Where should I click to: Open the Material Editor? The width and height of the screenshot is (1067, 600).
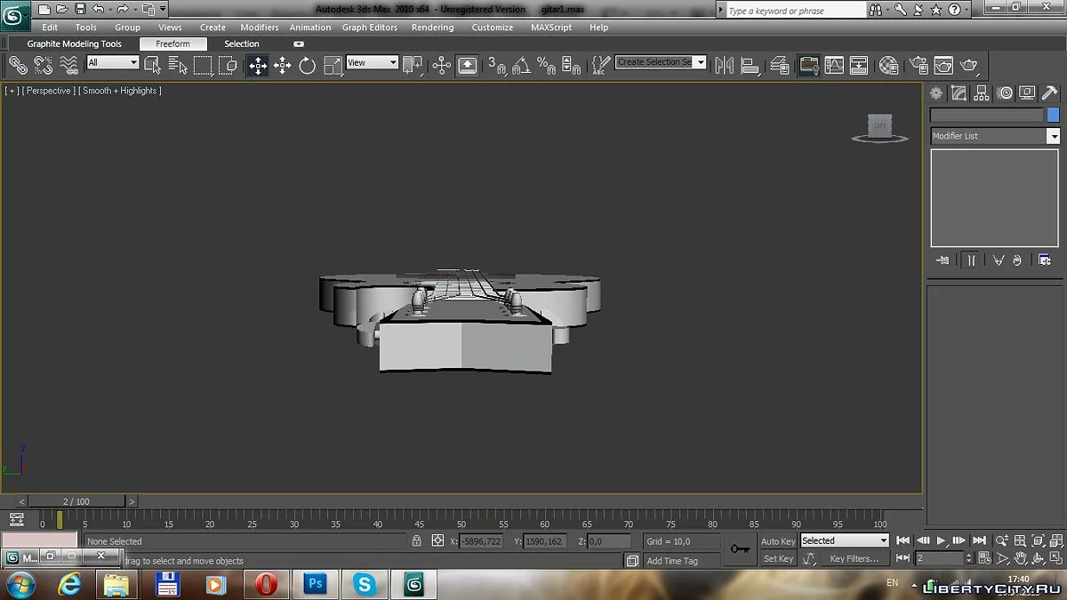[x=888, y=65]
